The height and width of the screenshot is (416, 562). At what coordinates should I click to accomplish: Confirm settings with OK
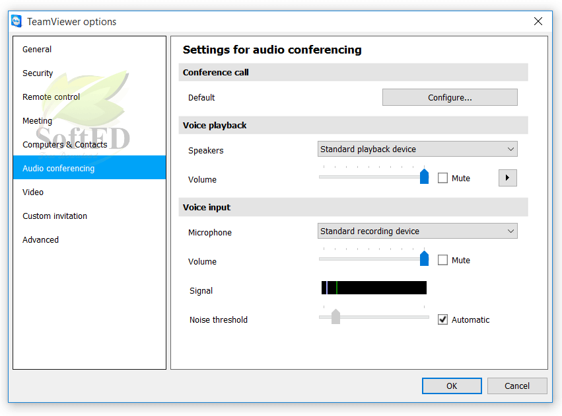(x=452, y=386)
